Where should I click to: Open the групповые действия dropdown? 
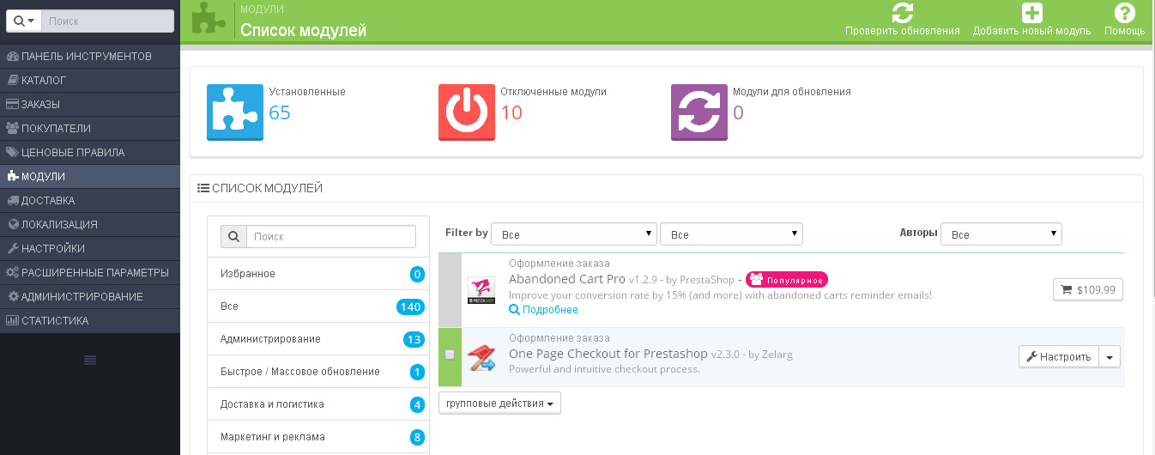click(499, 403)
